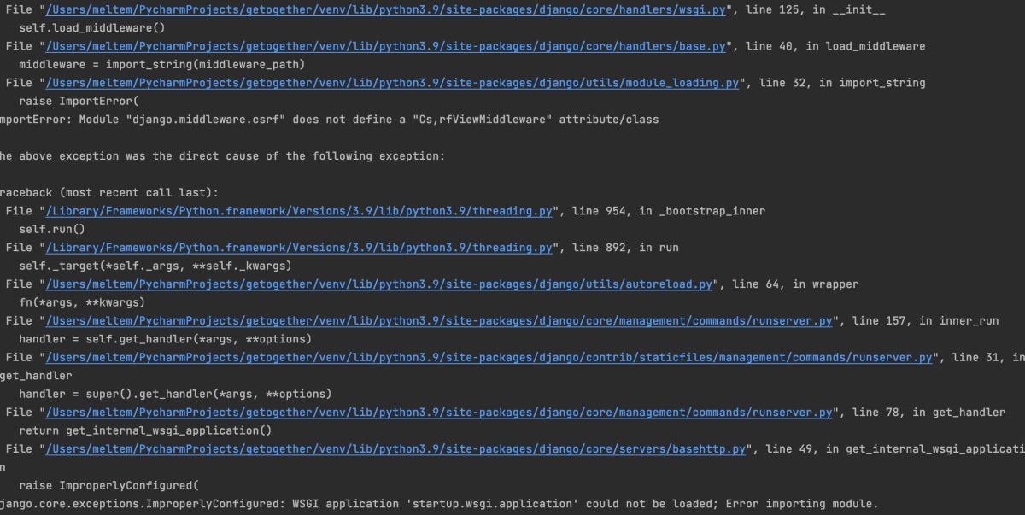
Task: Open staticfiles runserver.py link for line 31
Action: pos(490,358)
